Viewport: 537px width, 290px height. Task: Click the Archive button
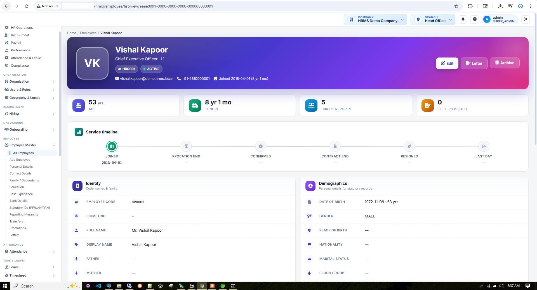tap(505, 63)
